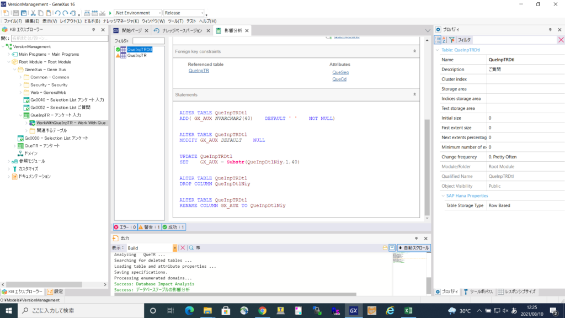The height and width of the screenshot is (318, 565).
Task: Collapse the Table: QueInpTRDtl property group
Action: (438, 50)
